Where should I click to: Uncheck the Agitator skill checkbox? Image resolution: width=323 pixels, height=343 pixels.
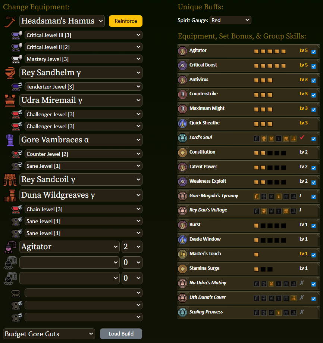click(x=314, y=52)
